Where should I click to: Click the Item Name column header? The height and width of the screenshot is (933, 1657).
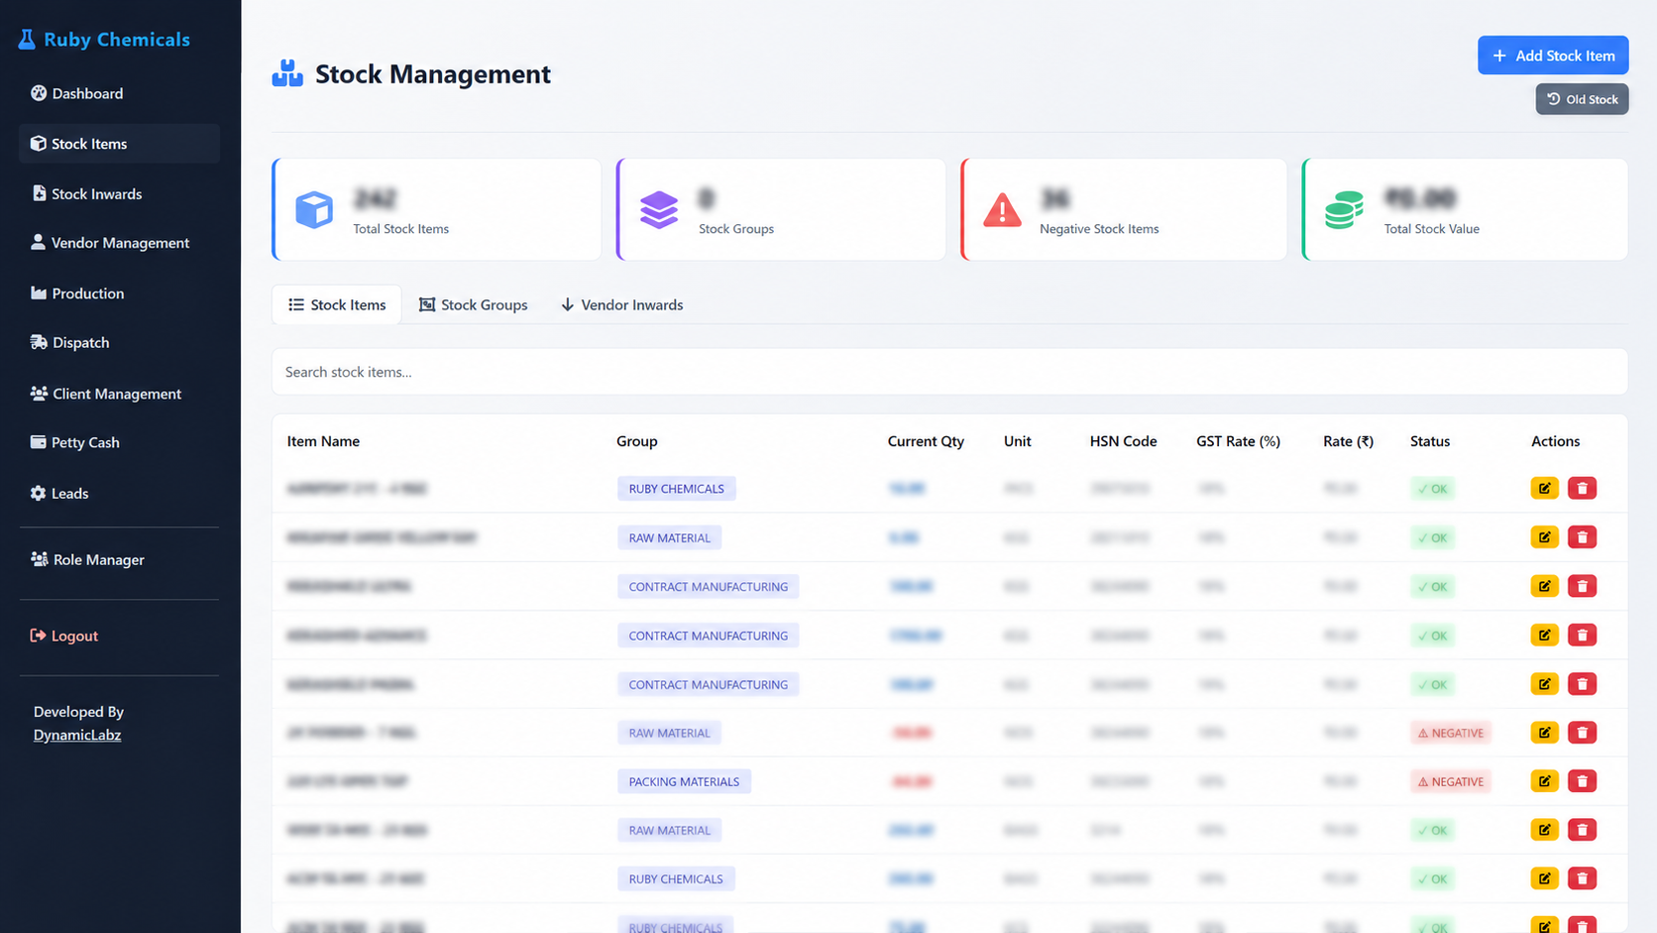point(323,441)
